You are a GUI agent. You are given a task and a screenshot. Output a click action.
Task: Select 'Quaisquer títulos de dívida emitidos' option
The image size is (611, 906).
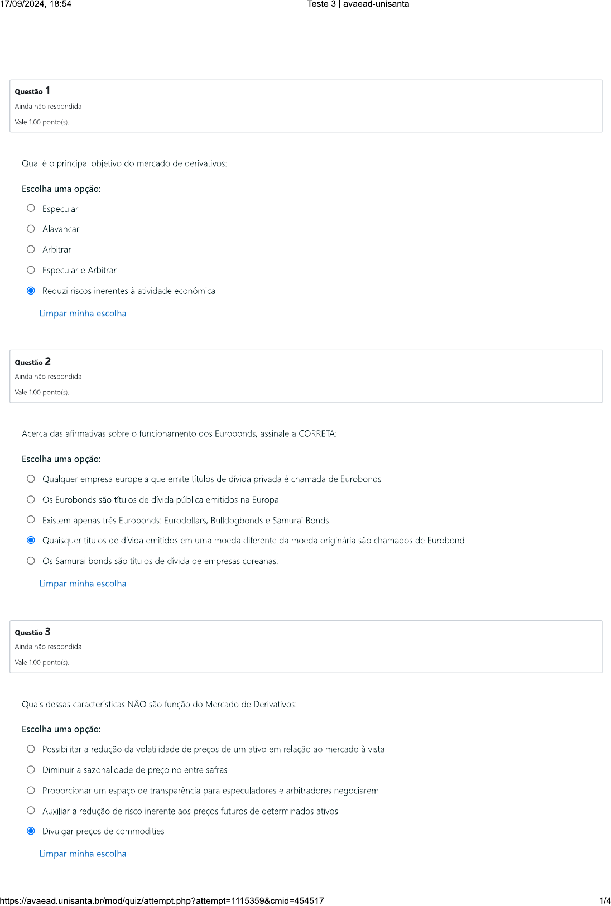[31, 540]
